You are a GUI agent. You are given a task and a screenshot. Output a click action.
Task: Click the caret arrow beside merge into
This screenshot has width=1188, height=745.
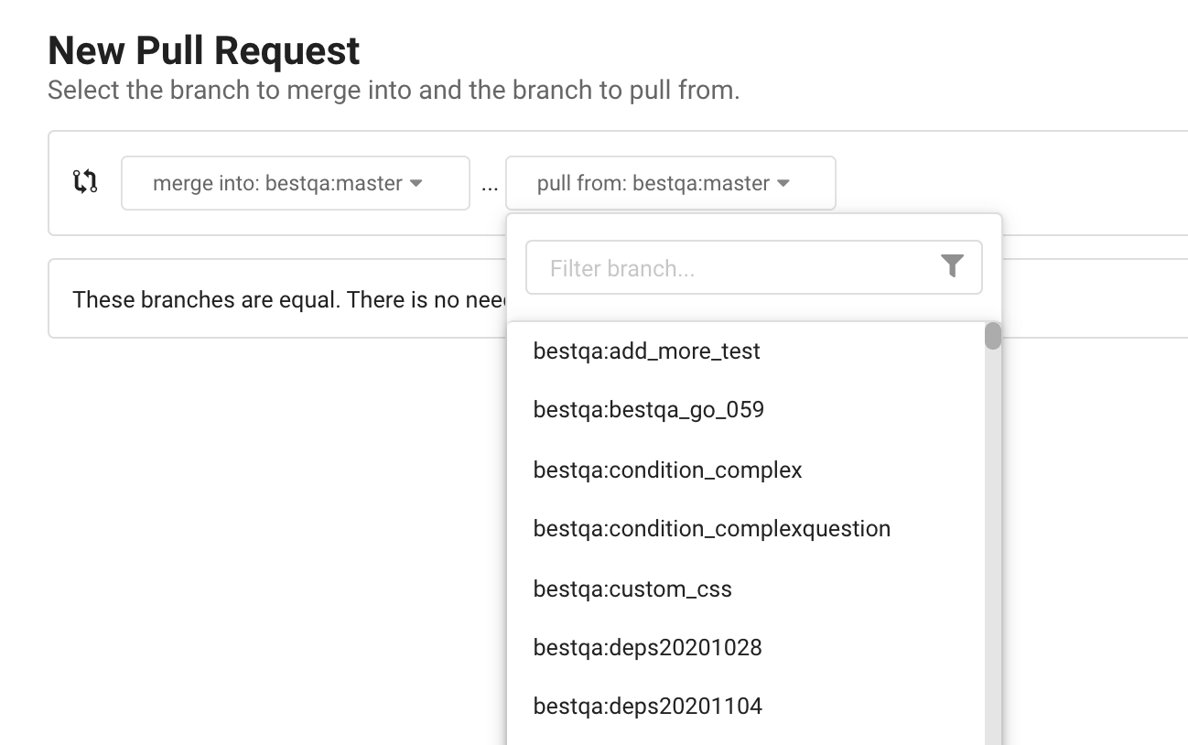point(416,183)
